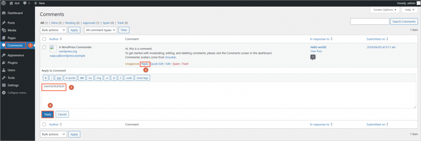Click the red Trash row action
This screenshot has height=141, width=421.
point(185,64)
